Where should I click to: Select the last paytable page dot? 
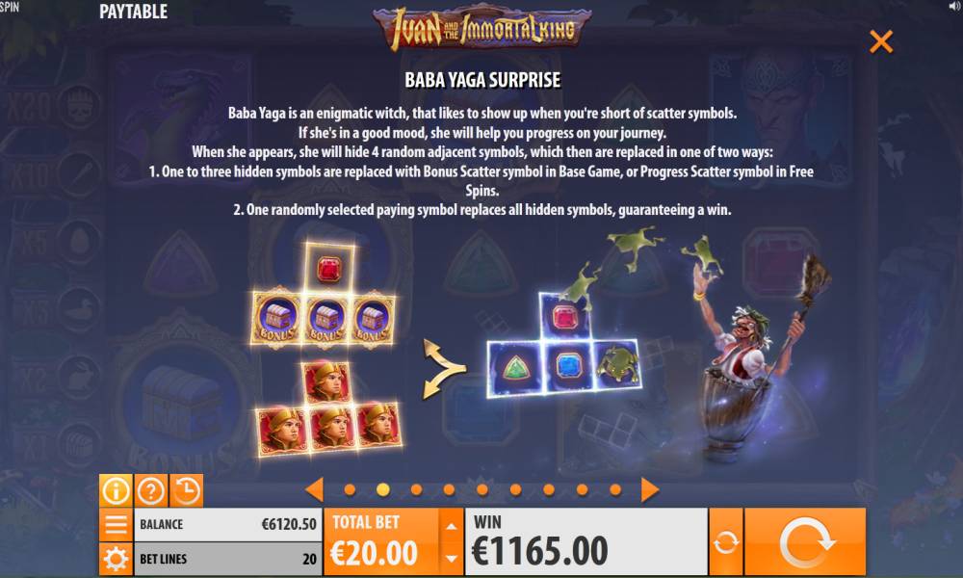click(x=615, y=489)
